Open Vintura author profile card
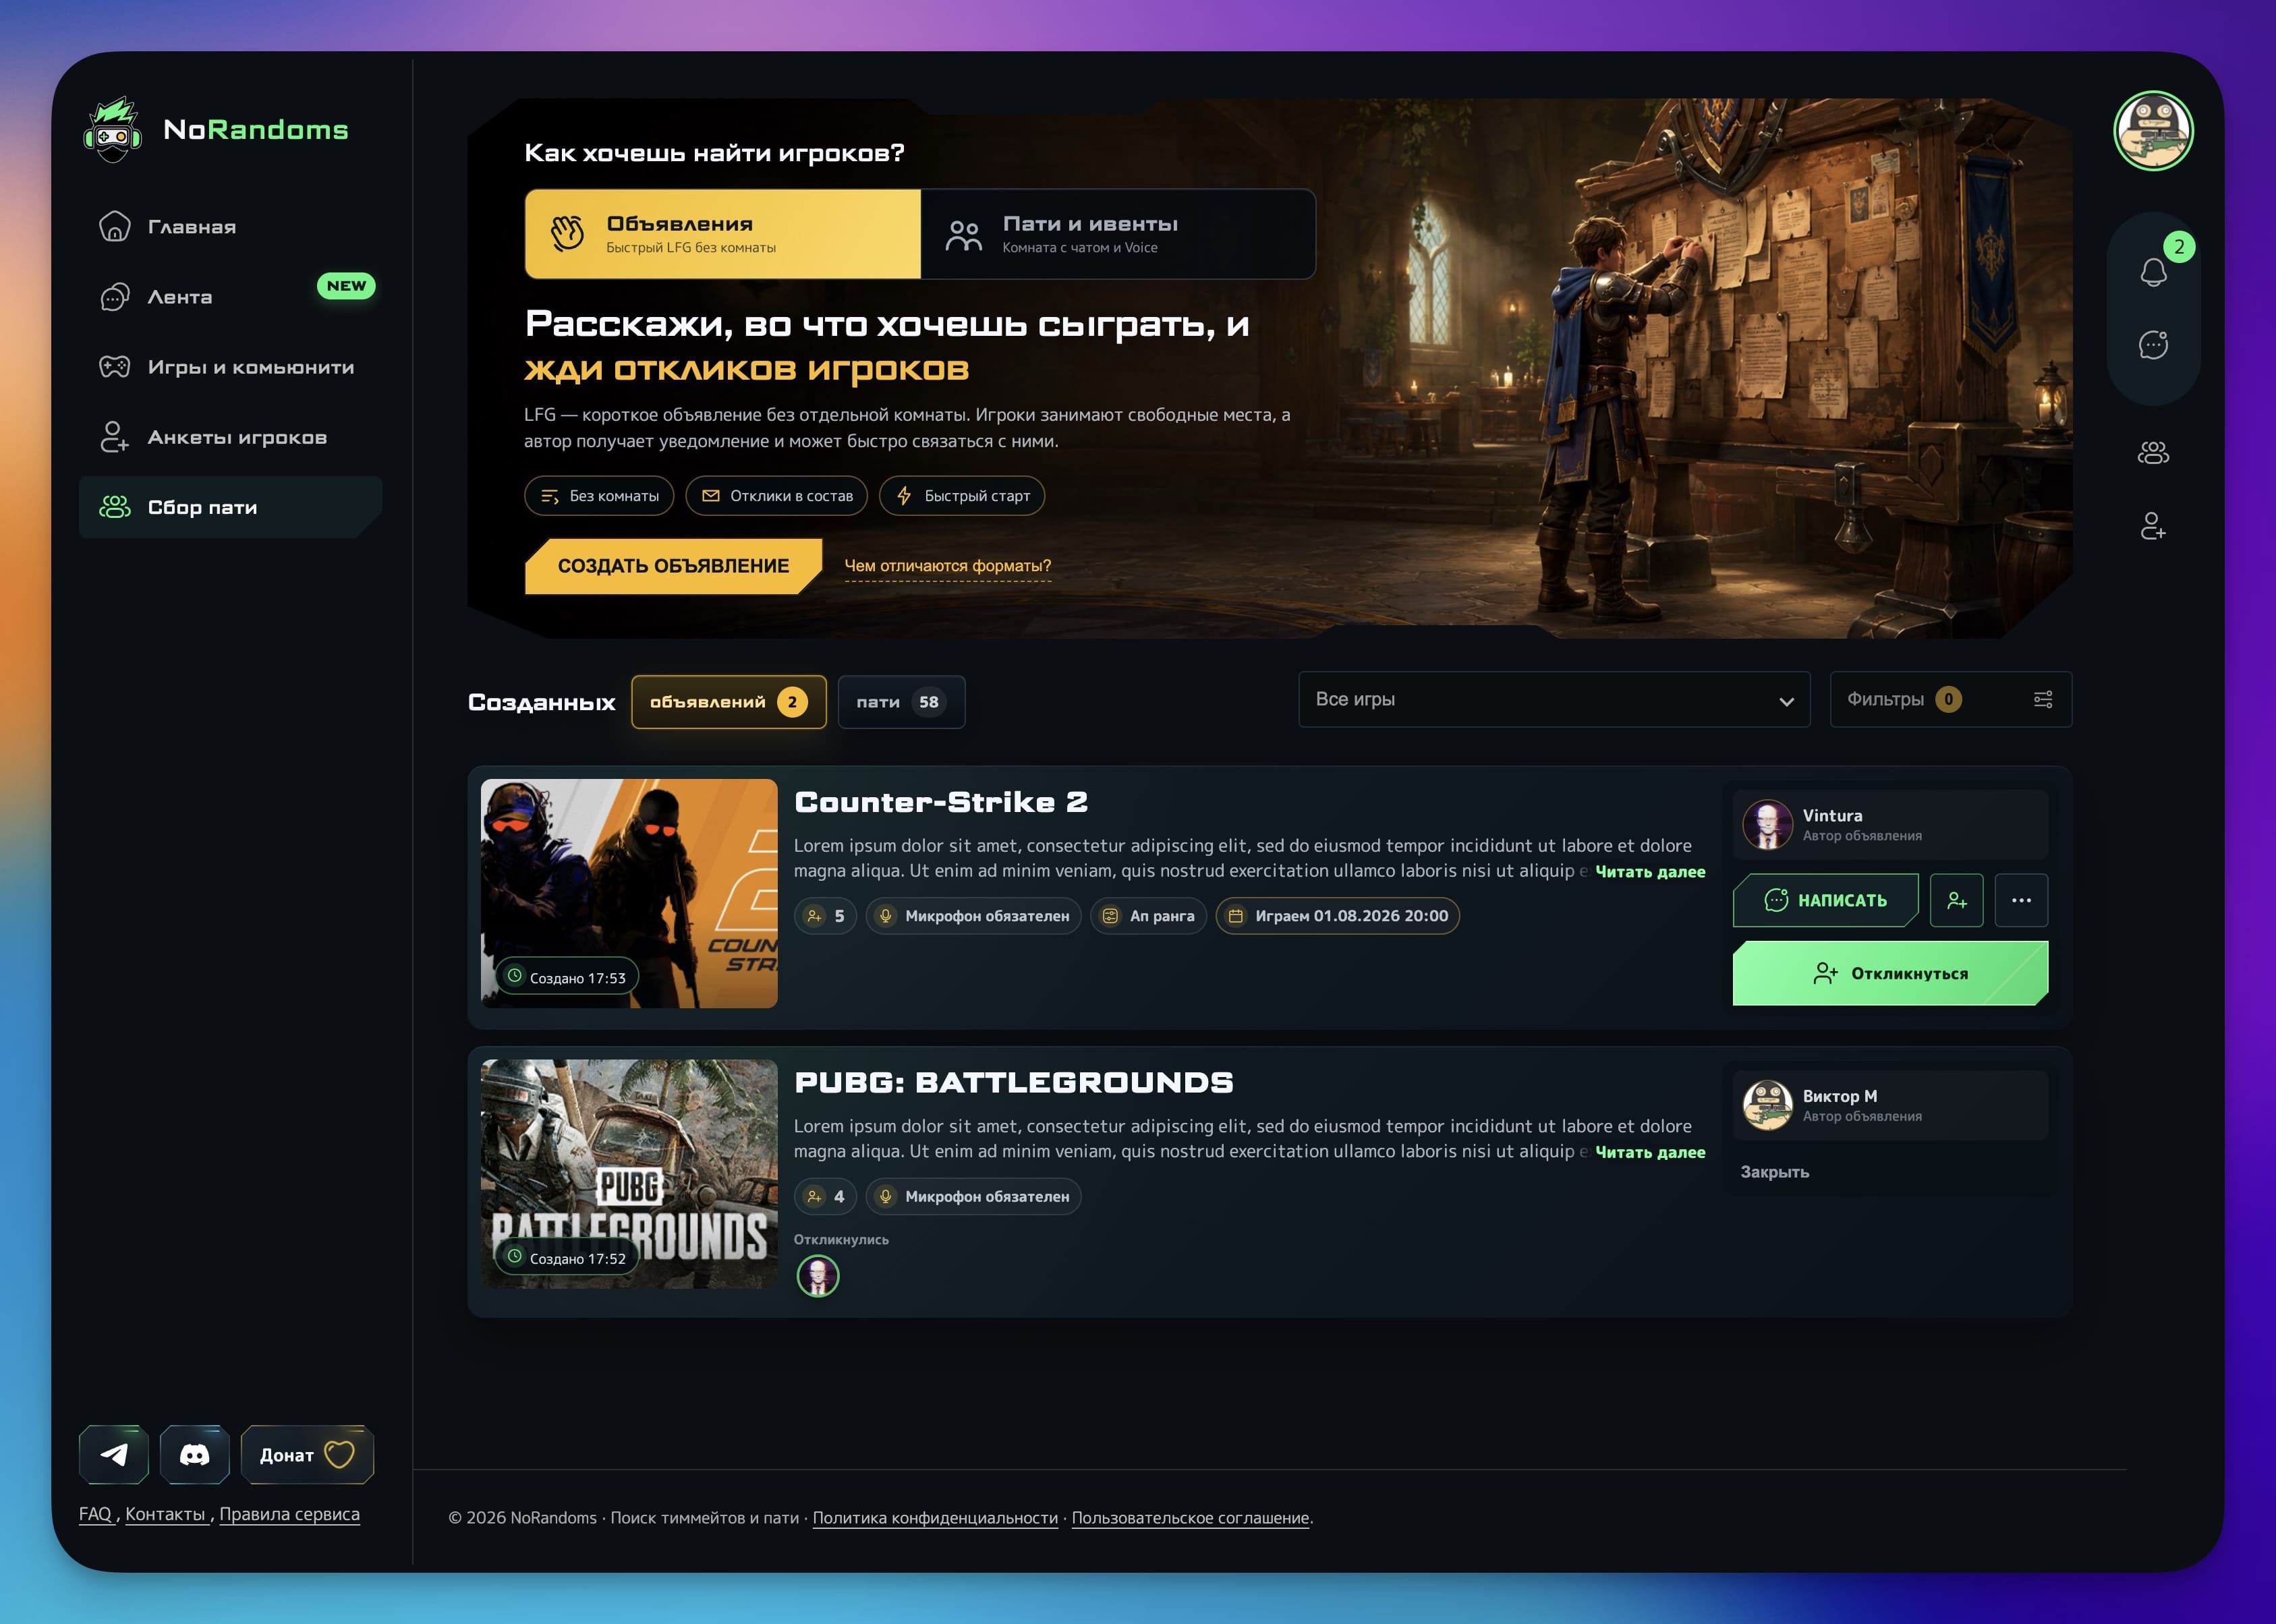The height and width of the screenshot is (1624, 2276). pos(1890,825)
